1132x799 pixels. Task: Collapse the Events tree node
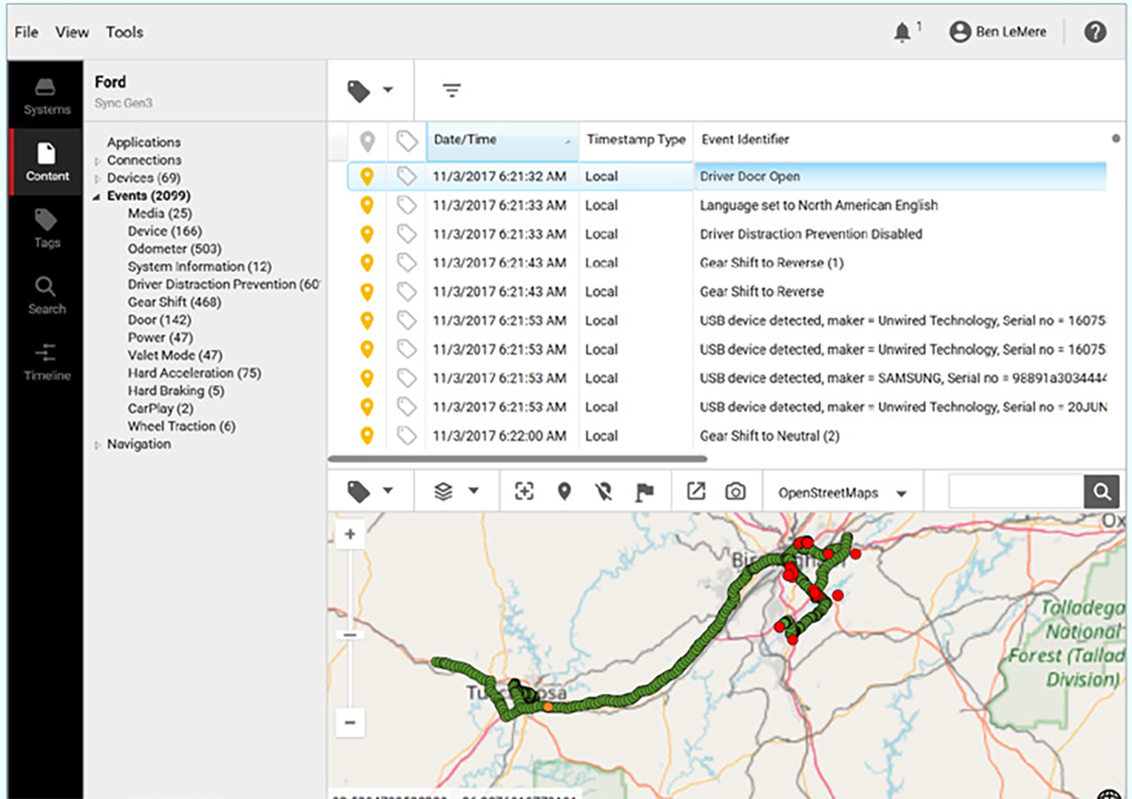[x=96, y=196]
